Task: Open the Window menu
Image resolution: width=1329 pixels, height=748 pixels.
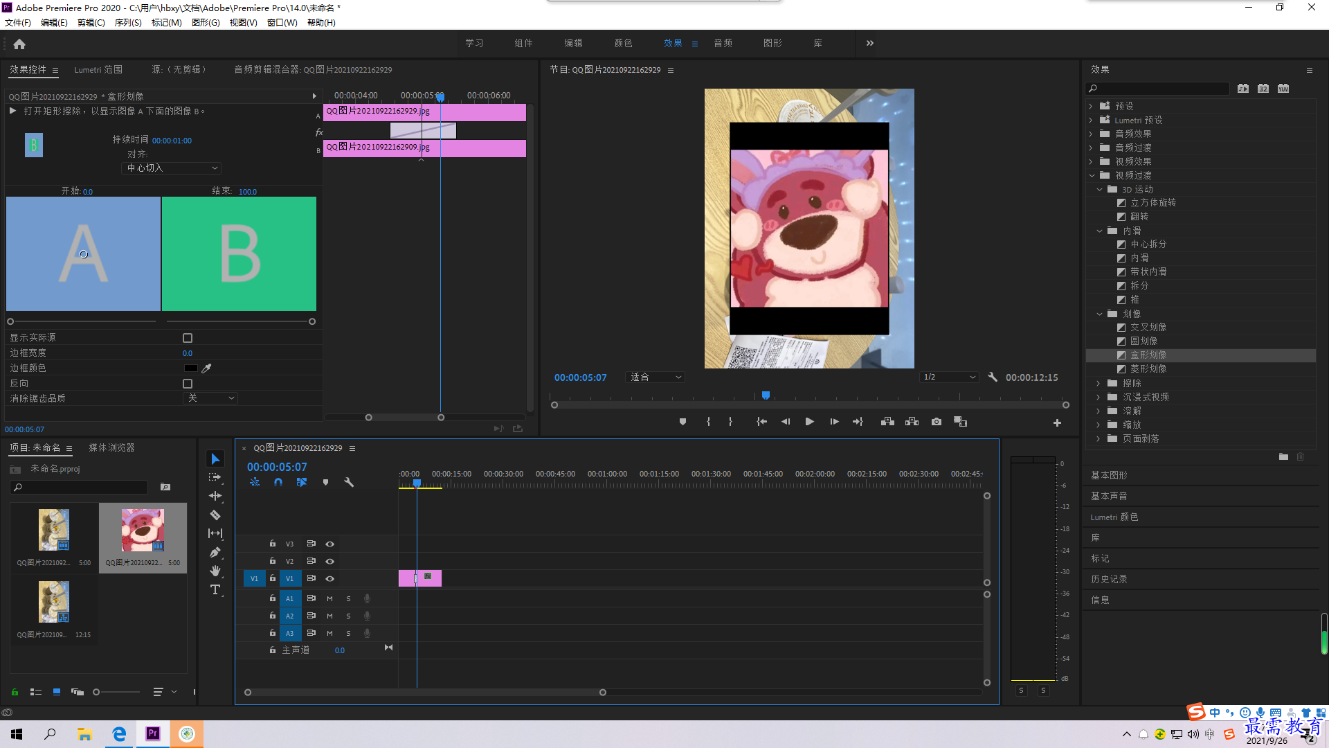Action: coord(282,23)
